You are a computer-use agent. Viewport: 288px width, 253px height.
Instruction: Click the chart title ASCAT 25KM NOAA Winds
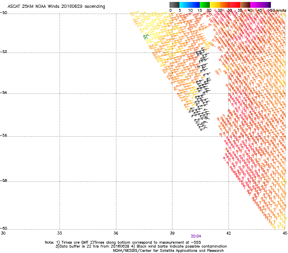pos(56,7)
